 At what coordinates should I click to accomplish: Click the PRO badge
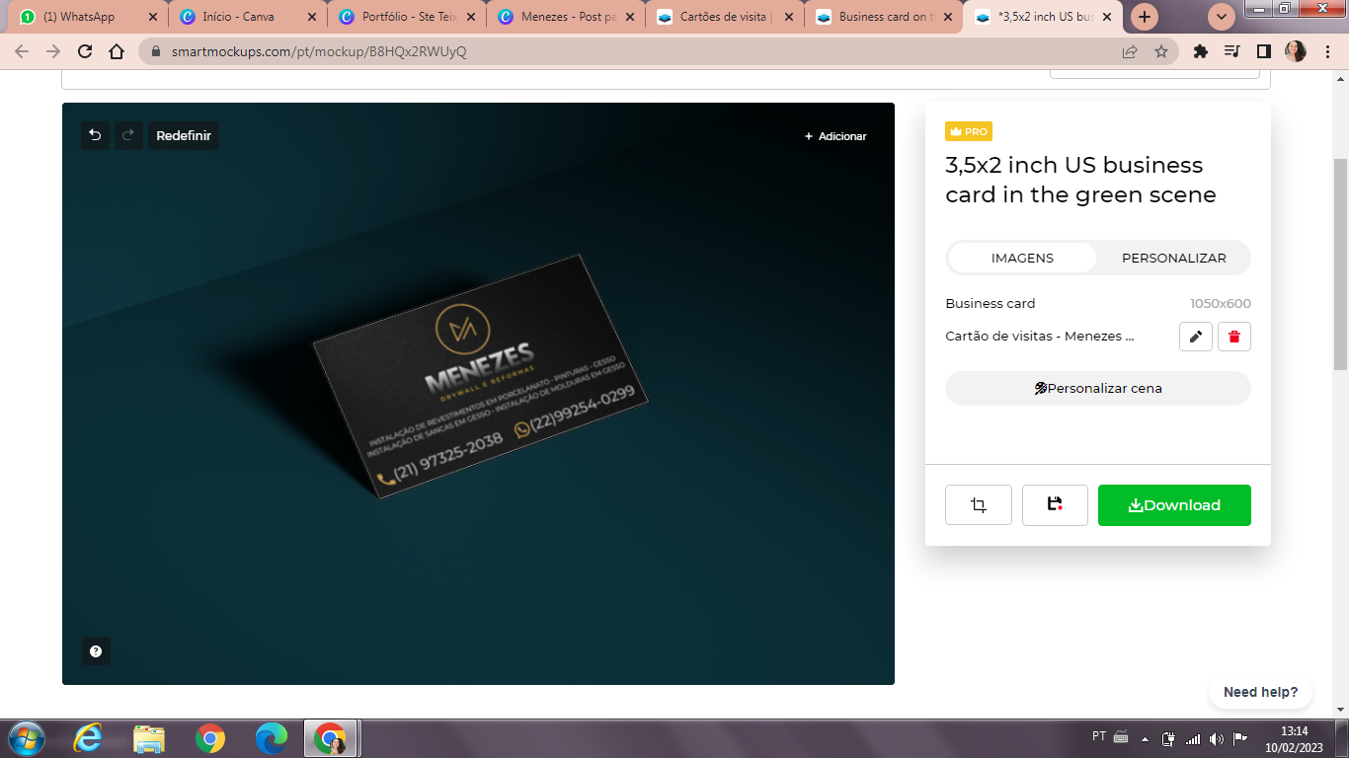969,131
